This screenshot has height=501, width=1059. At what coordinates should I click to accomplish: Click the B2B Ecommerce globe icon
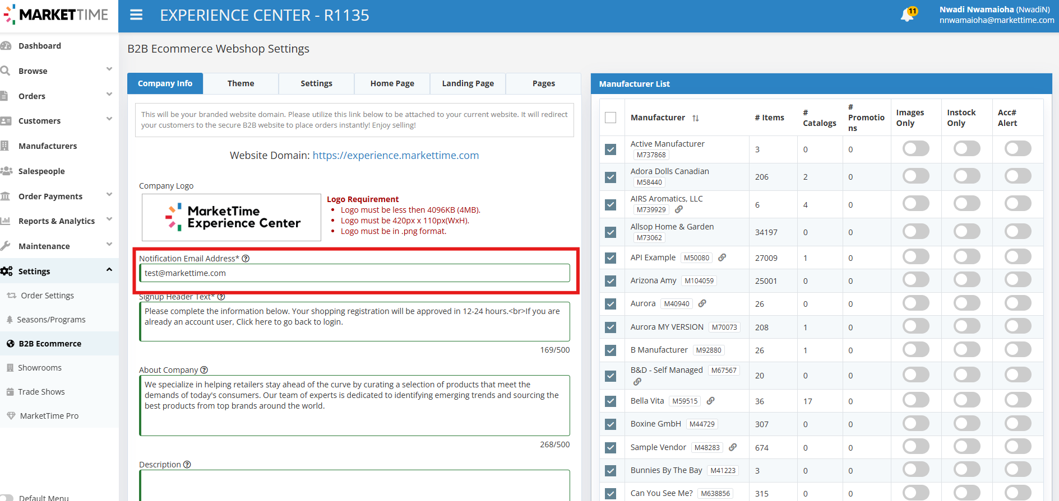point(11,344)
